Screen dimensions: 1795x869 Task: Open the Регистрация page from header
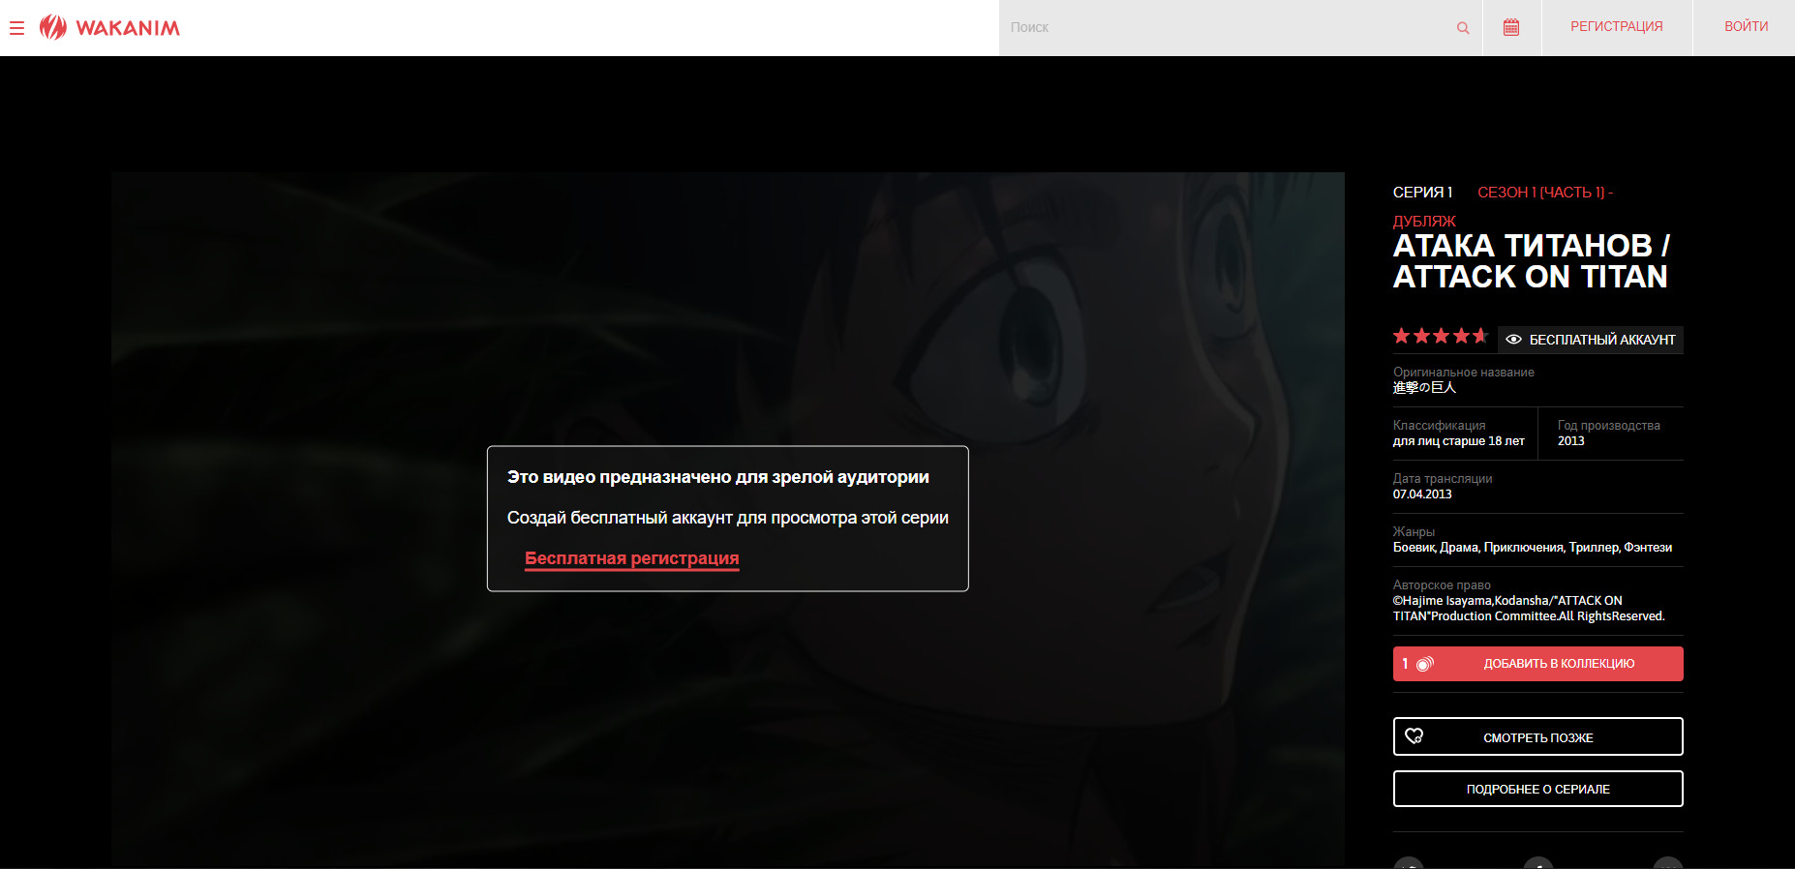coord(1616,27)
